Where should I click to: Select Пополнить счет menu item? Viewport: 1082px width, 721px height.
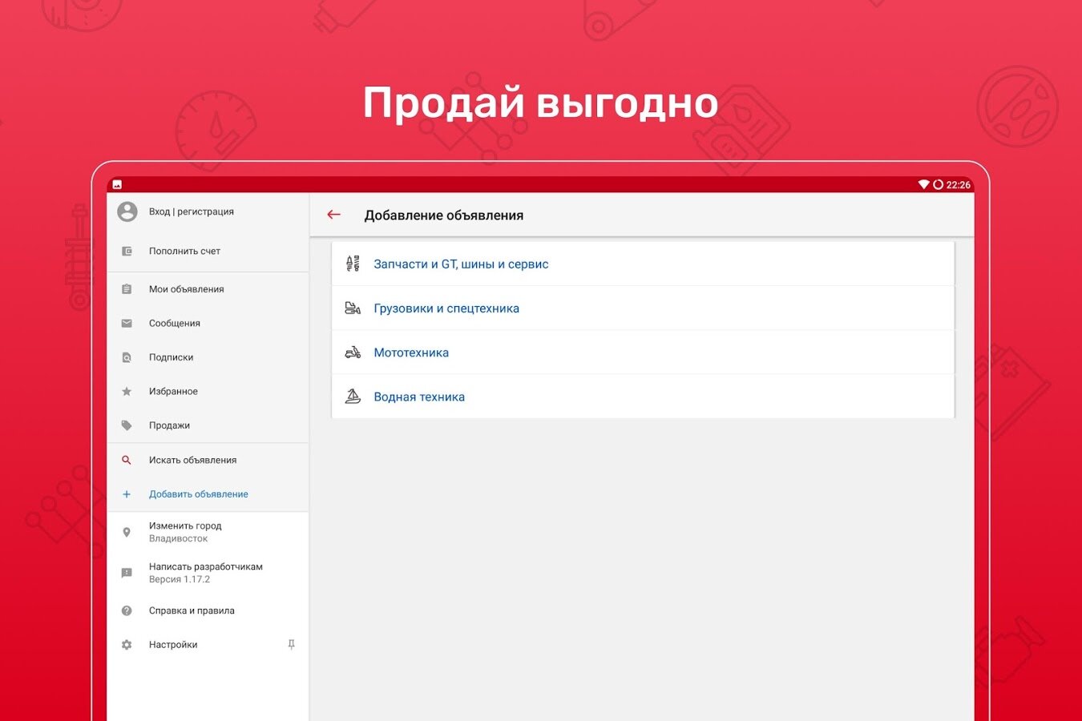pyautogui.click(x=208, y=251)
